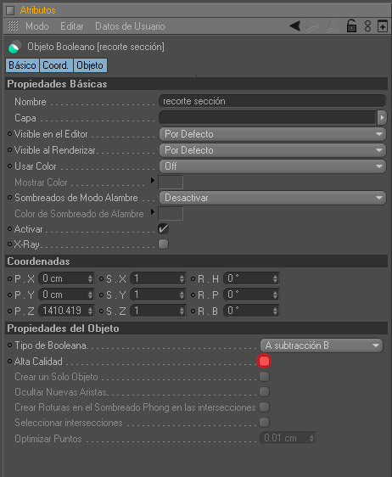Viewport: 392px width, 477px height.
Task: Enable the Alta Calidad checkbox
Action: point(264,361)
